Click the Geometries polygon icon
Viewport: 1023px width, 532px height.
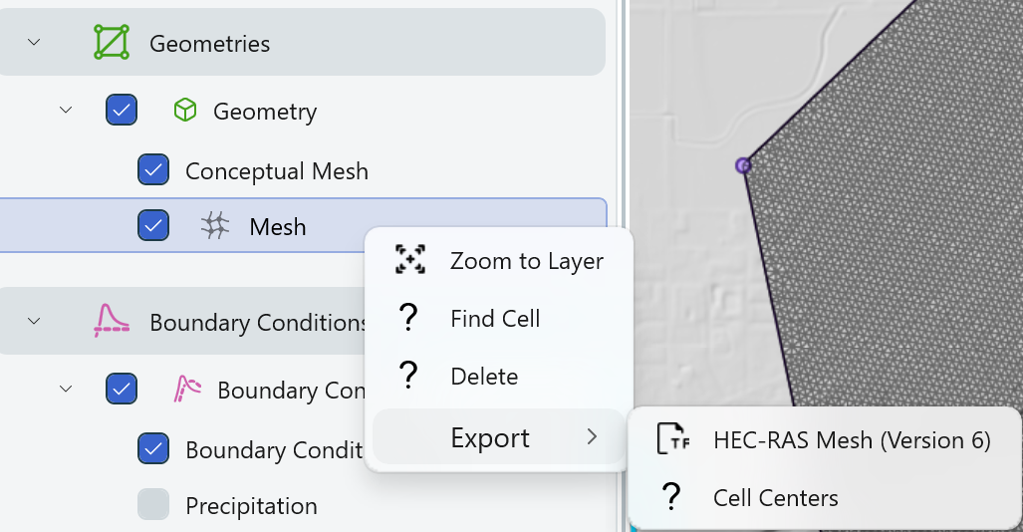coord(112,43)
